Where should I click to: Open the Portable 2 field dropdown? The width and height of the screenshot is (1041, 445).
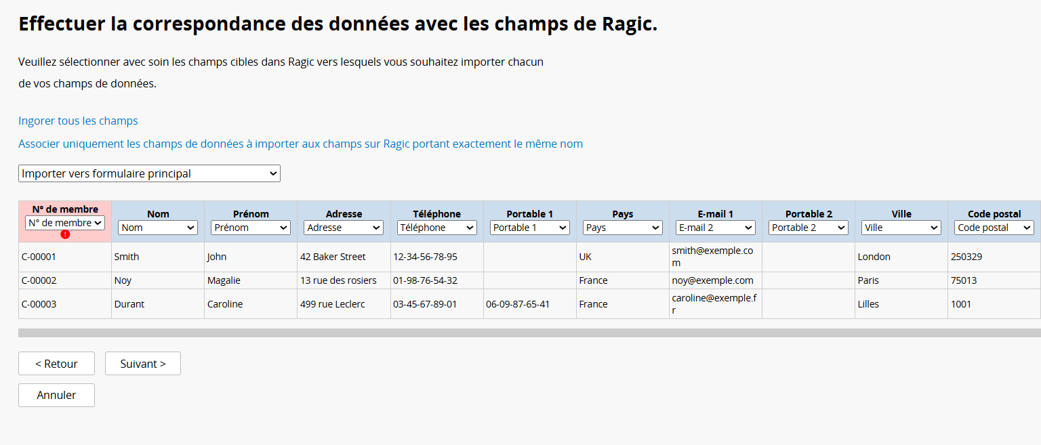point(808,228)
